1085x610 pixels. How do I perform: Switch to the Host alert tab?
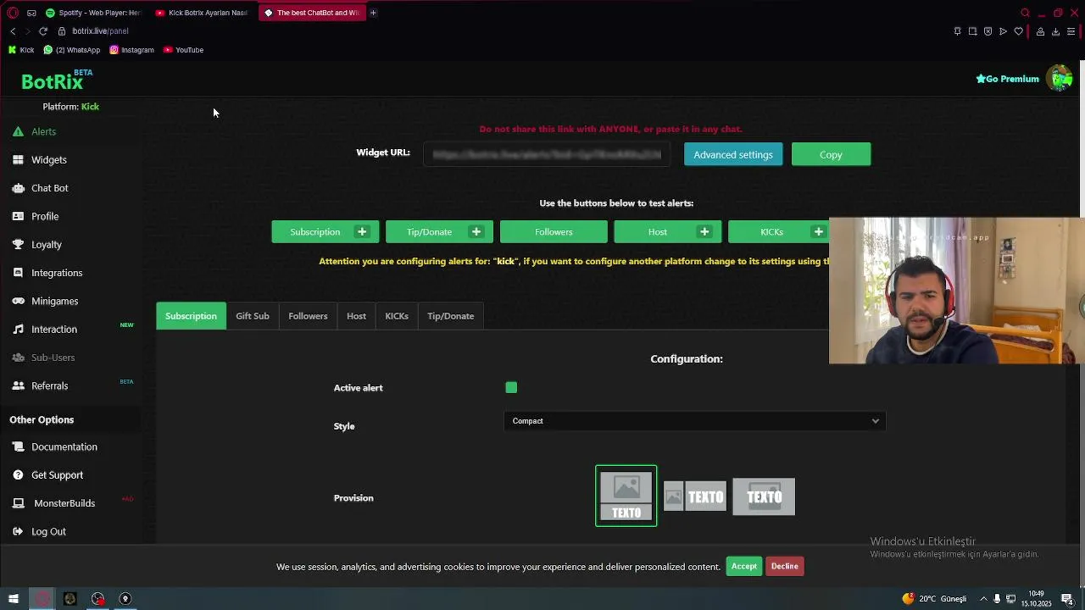[x=356, y=316]
